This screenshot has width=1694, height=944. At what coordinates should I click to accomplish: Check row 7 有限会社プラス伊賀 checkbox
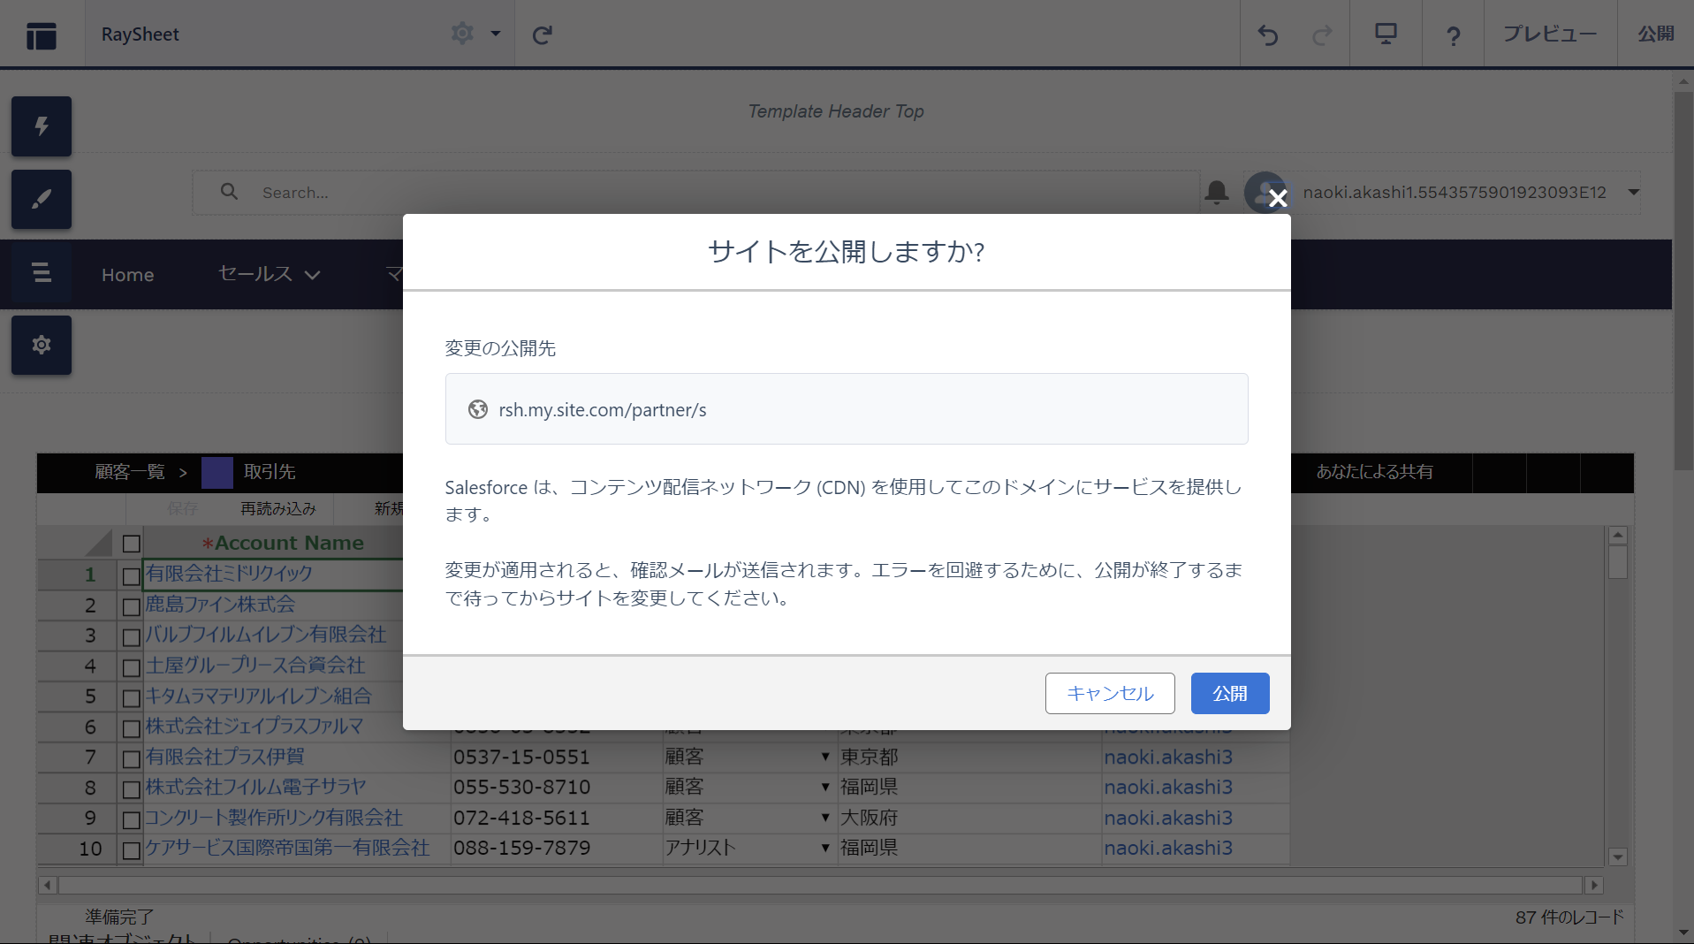click(x=131, y=758)
